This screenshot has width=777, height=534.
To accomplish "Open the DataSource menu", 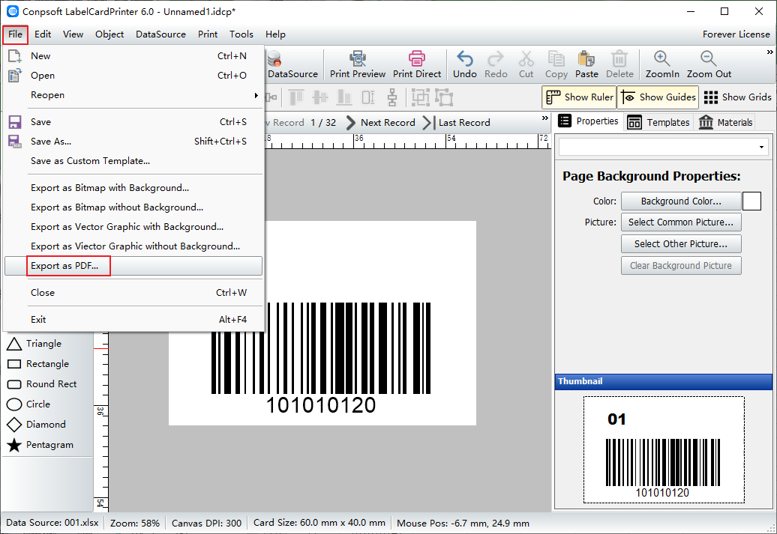I will (160, 34).
